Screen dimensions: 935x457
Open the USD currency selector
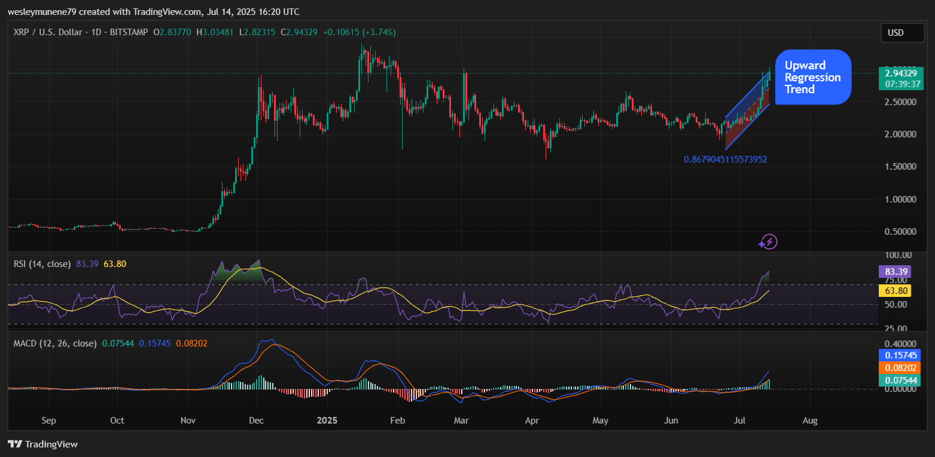(903, 33)
